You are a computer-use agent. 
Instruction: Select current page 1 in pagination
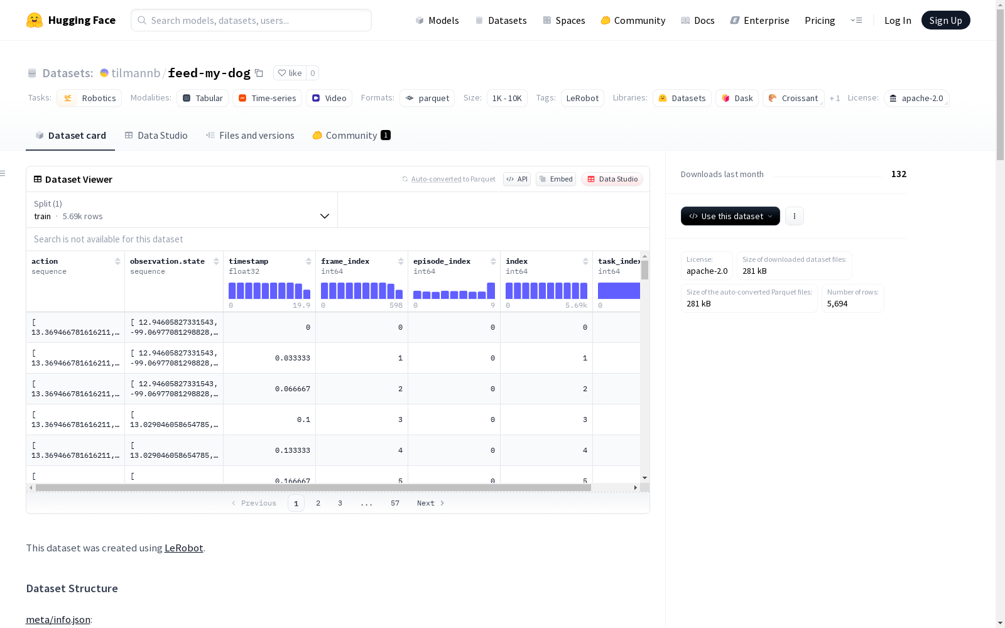pyautogui.click(x=296, y=503)
